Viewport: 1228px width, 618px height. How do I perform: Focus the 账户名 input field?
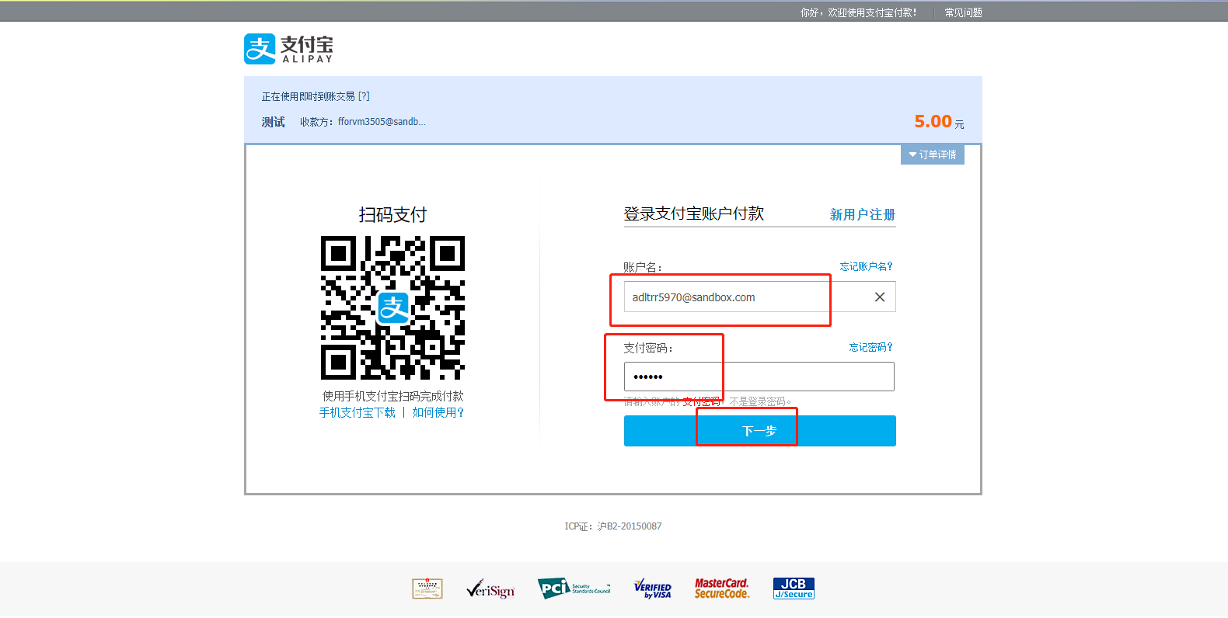coord(759,297)
